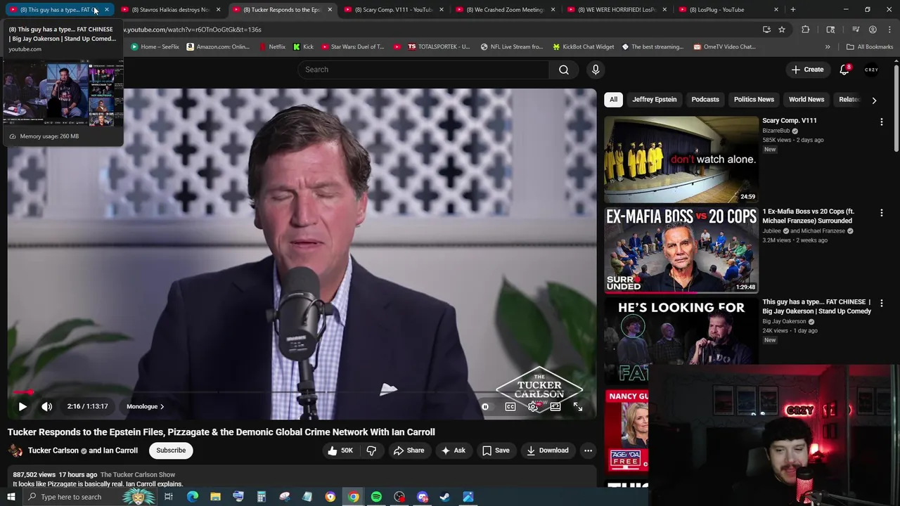The width and height of the screenshot is (900, 506).
Task: Open the Netflix bookmark
Action: point(272,47)
